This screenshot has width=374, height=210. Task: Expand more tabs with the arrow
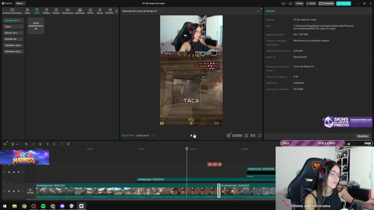click(116, 11)
